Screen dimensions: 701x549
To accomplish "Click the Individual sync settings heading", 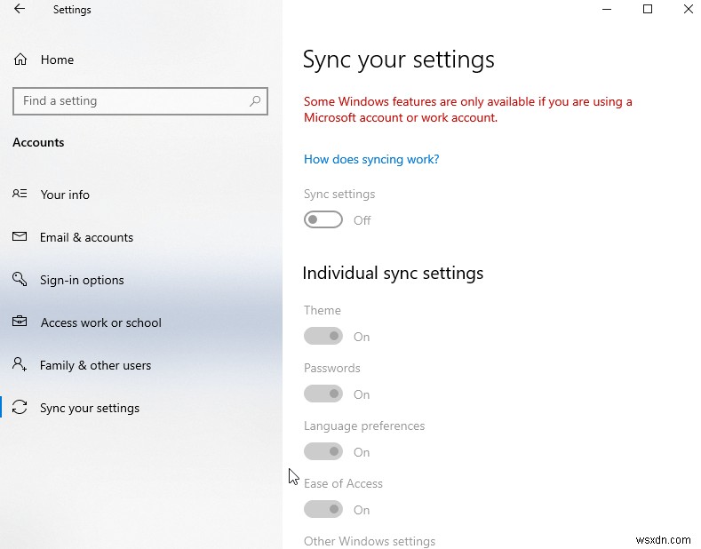I will (393, 273).
